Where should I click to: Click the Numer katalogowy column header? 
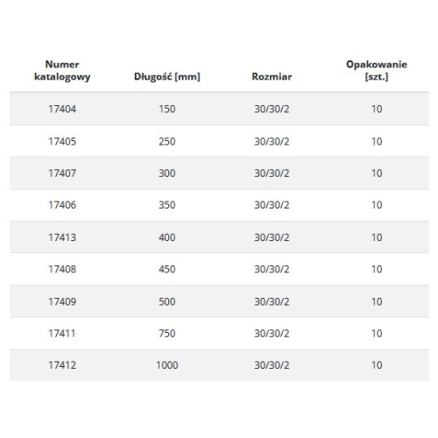point(62,70)
